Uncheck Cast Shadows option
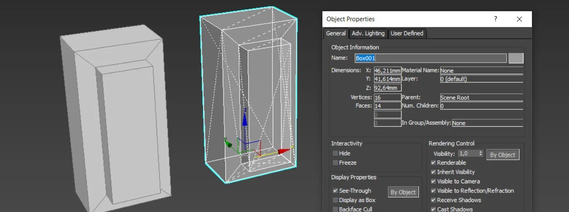Viewport: 569px width, 212px height. pyautogui.click(x=433, y=209)
